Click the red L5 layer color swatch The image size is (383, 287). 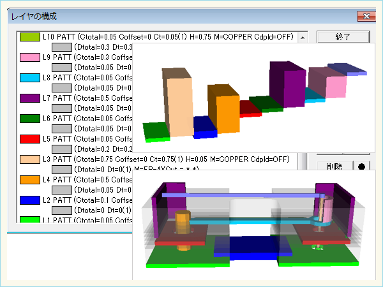click(x=29, y=139)
